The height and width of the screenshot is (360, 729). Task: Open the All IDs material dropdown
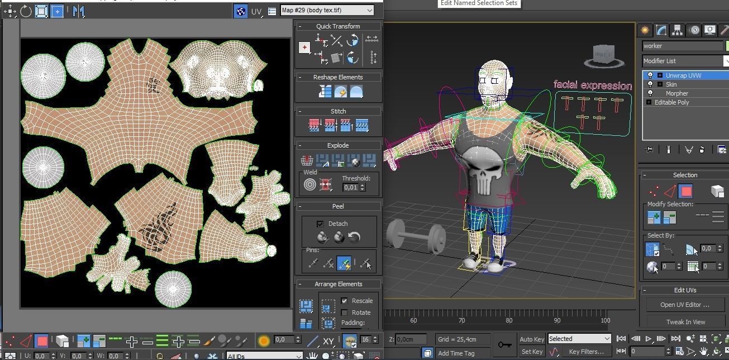pyautogui.click(x=265, y=356)
